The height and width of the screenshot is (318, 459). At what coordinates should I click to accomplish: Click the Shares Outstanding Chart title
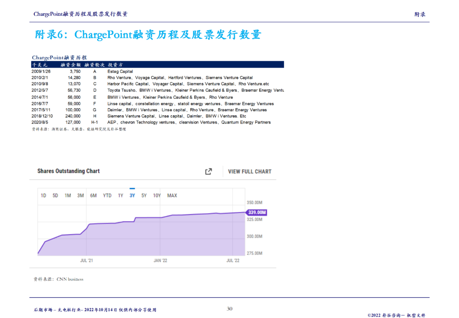[x=68, y=171]
